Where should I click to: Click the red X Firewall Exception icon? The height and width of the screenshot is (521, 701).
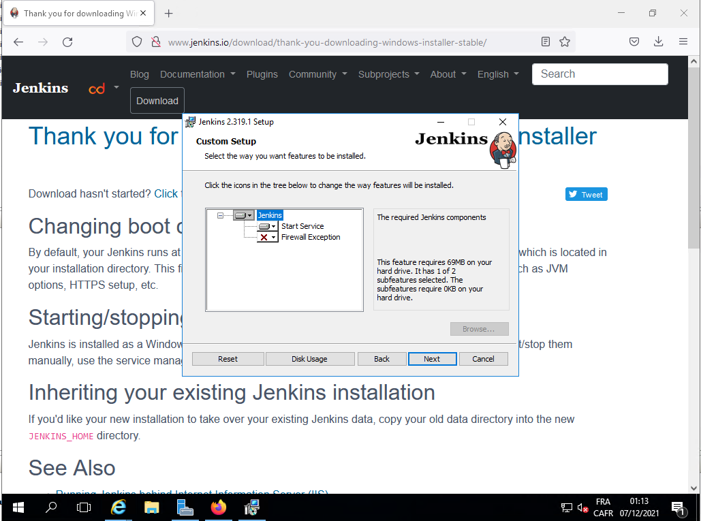point(267,237)
